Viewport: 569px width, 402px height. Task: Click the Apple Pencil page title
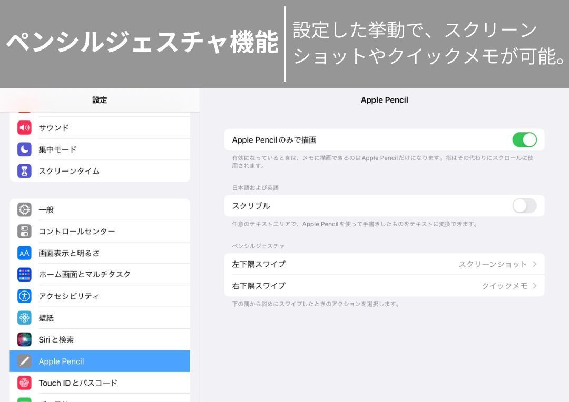pyautogui.click(x=384, y=100)
